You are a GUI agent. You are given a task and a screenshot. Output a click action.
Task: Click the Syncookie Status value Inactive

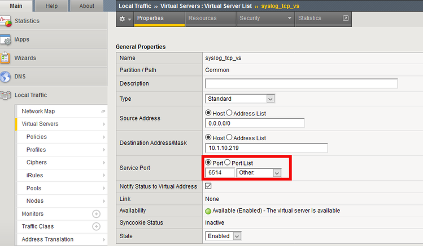[215, 222]
